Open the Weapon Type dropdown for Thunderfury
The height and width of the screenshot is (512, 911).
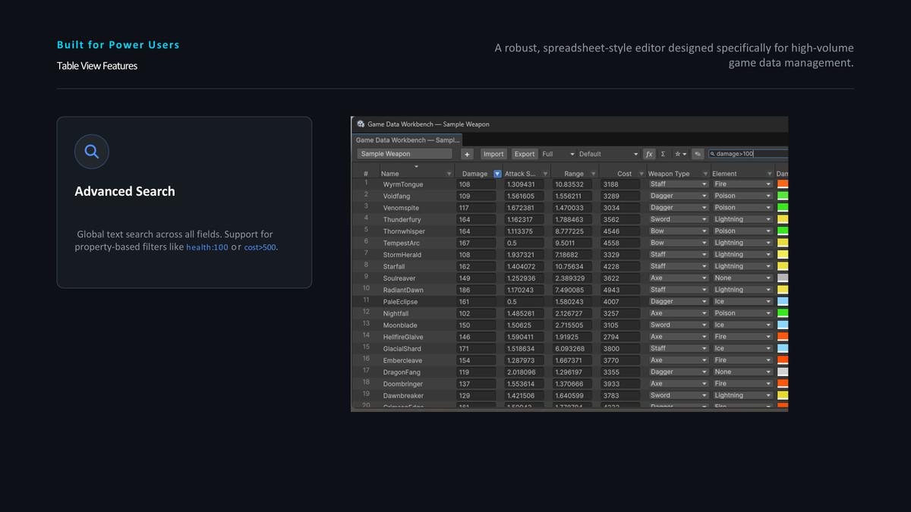[678, 219]
